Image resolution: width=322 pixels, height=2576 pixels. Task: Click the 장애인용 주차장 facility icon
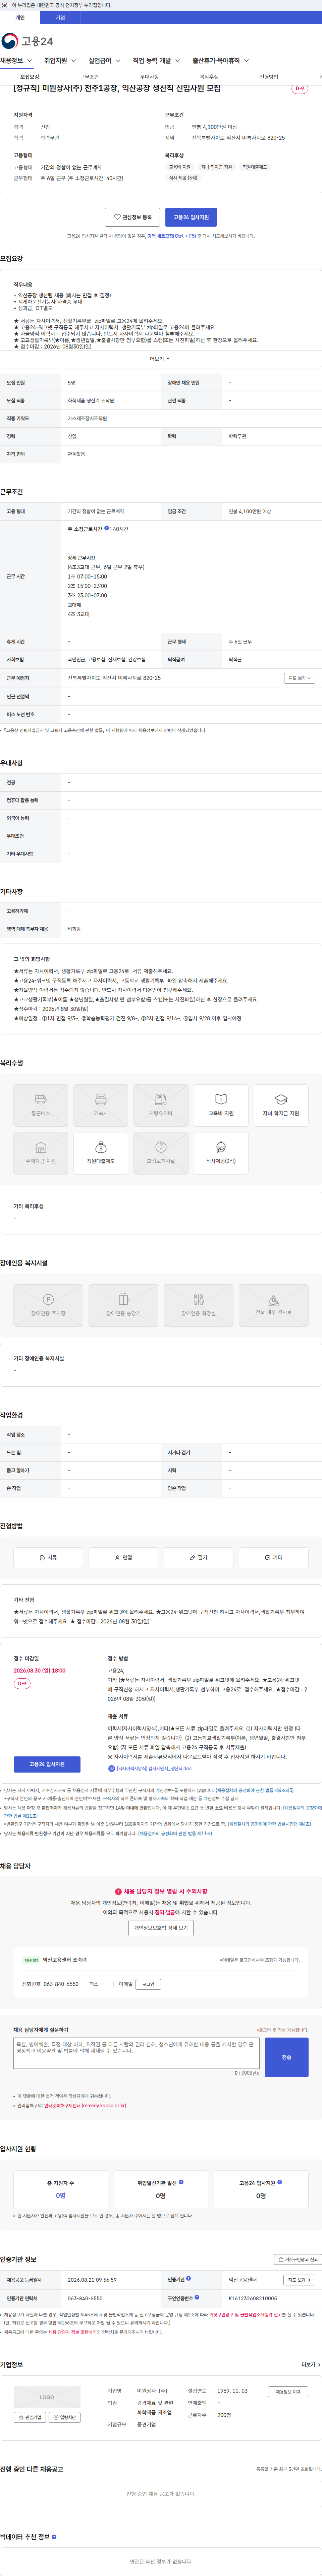pos(48,1305)
